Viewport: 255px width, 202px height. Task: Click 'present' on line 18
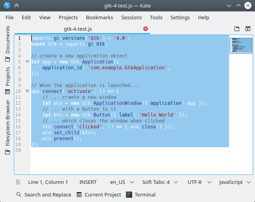point(64,139)
